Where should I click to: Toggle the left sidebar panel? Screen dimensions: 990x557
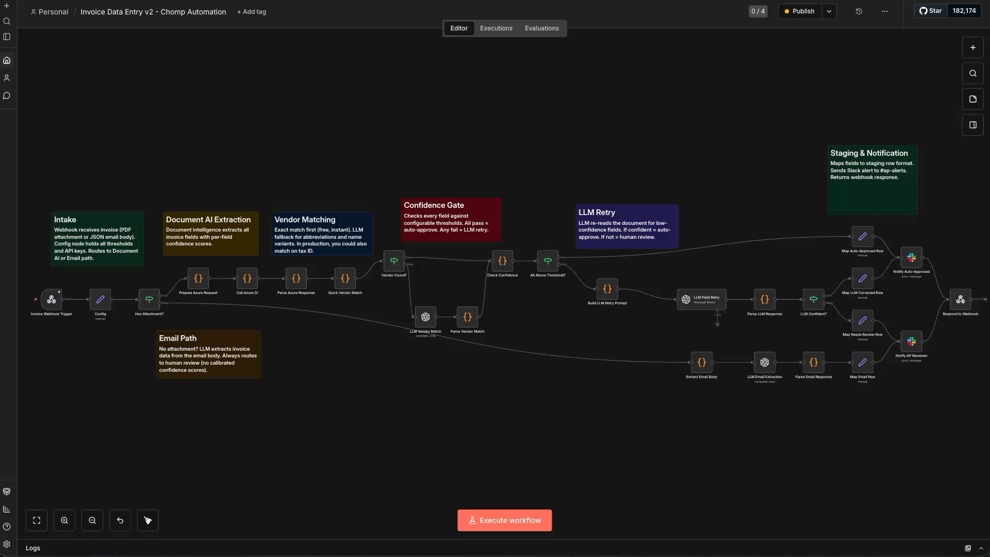(7, 37)
